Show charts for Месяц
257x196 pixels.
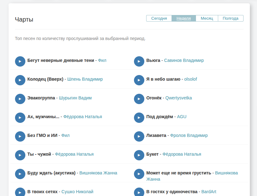pyautogui.click(x=207, y=18)
